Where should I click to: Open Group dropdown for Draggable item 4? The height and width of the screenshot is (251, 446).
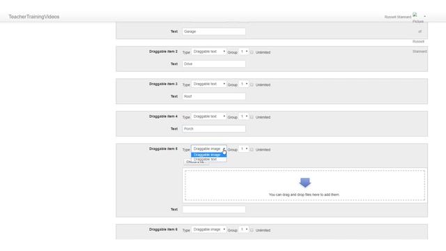244,116
